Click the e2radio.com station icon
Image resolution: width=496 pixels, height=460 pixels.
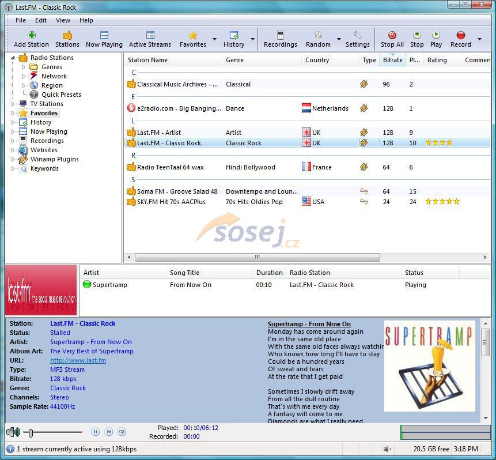pyautogui.click(x=131, y=108)
